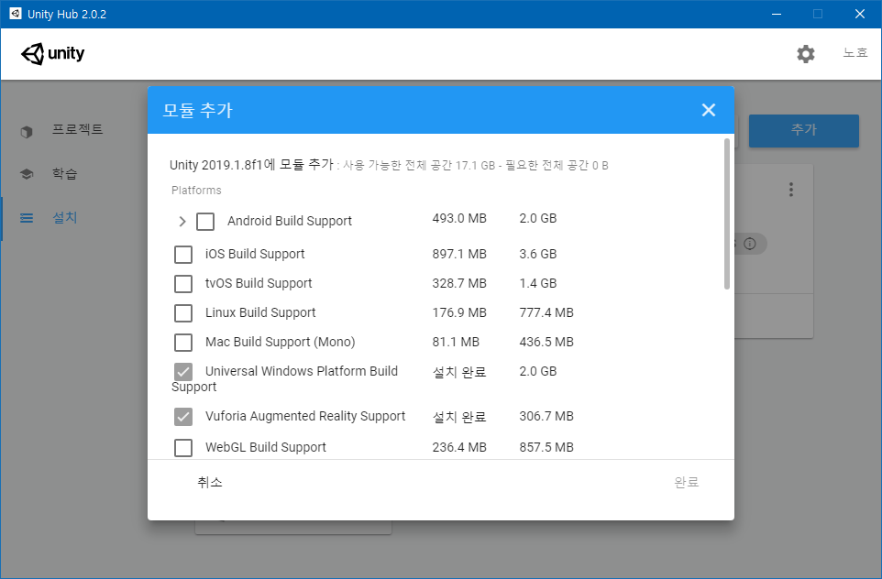Open the 노효 account menu

855,53
